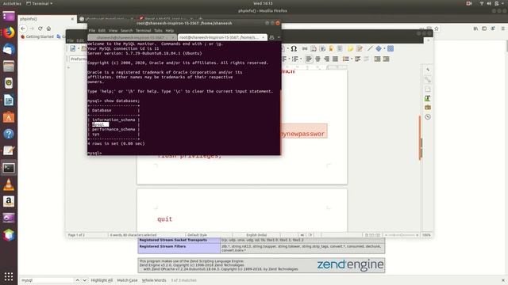Open the Terminal icon in the dock
The image size is (508, 285).
tap(9, 168)
